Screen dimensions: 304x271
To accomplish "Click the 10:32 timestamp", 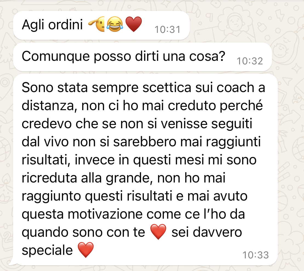I will pos(250,61).
